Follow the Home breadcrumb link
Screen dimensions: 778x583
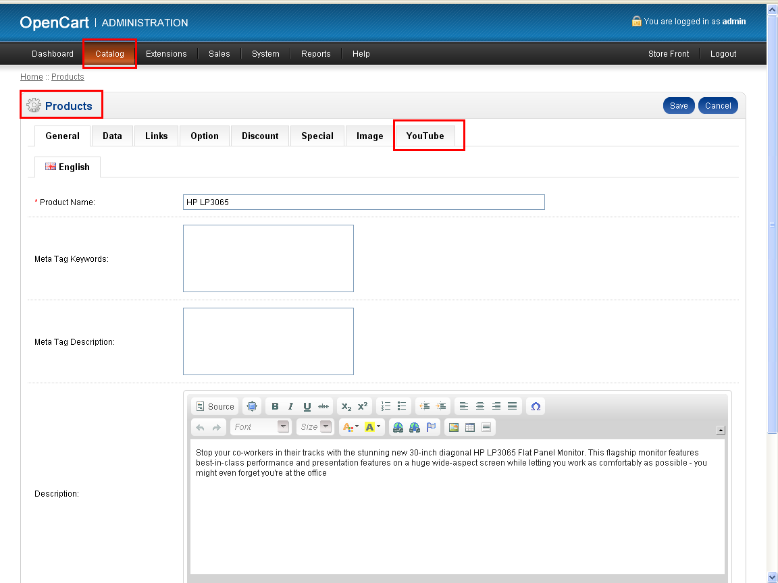(x=31, y=77)
